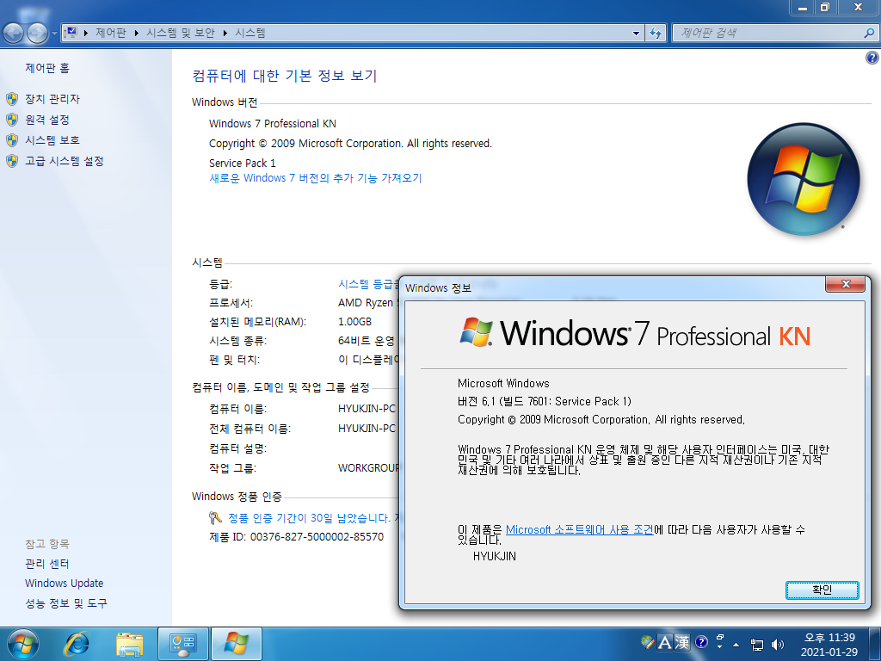Screen dimensions: 881x661
Task: Open 고급 시스템 설정 link
Action: coord(65,161)
